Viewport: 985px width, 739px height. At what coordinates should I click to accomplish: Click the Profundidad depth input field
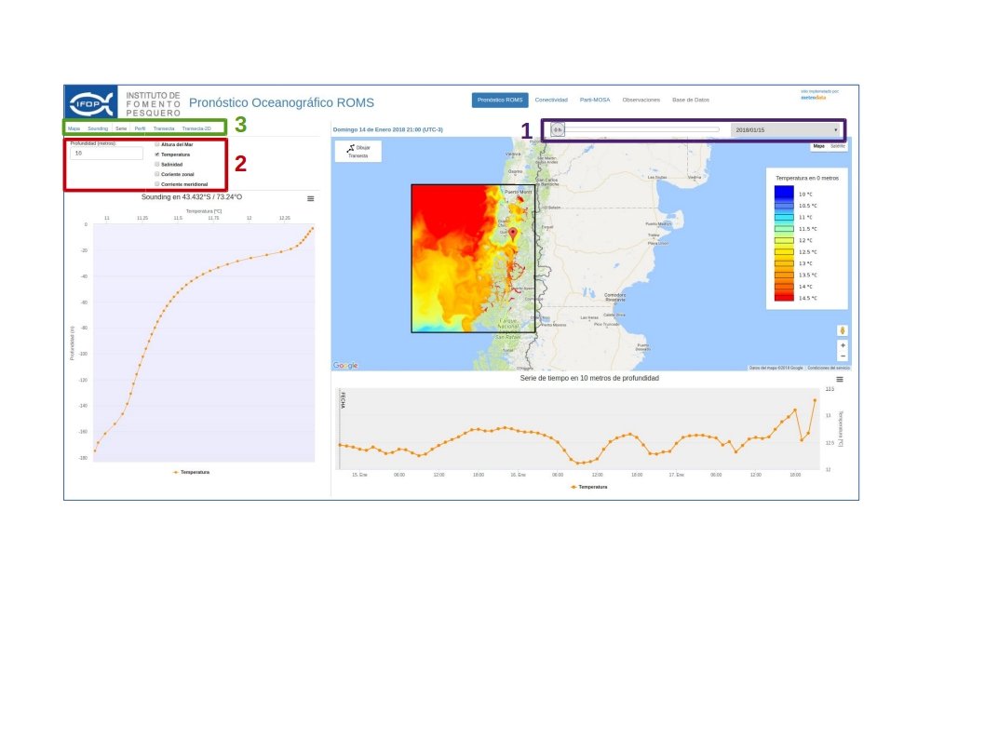pos(105,153)
